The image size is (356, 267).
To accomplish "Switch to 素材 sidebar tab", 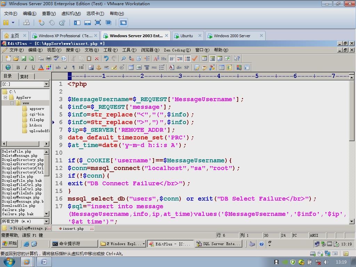I will tap(24, 76).
